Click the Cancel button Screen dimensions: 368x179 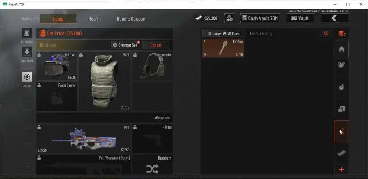[156, 45]
